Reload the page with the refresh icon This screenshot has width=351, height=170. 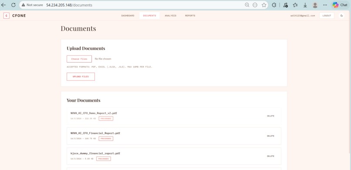pyautogui.click(x=13, y=5)
